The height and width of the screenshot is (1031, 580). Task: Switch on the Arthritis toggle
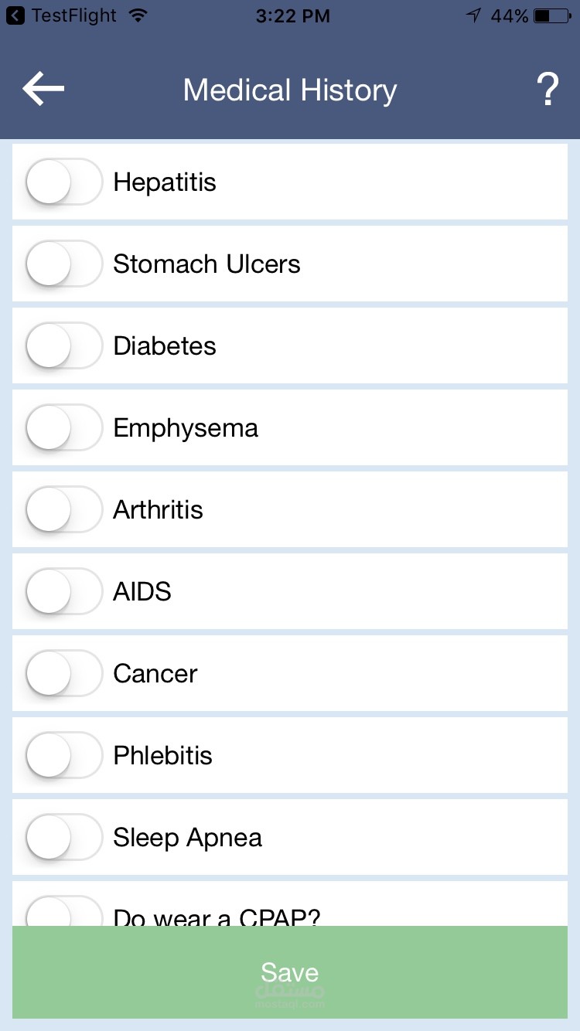[63, 510]
